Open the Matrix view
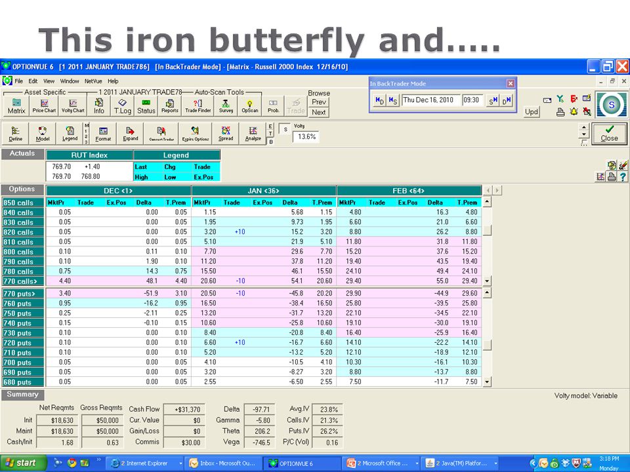This screenshot has width=630, height=472. click(x=16, y=106)
